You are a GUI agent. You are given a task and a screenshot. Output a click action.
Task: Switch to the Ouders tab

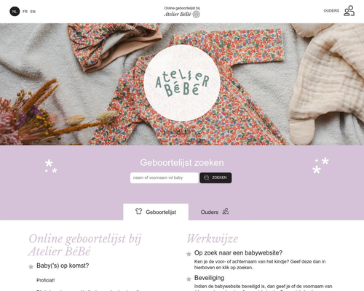click(x=215, y=212)
